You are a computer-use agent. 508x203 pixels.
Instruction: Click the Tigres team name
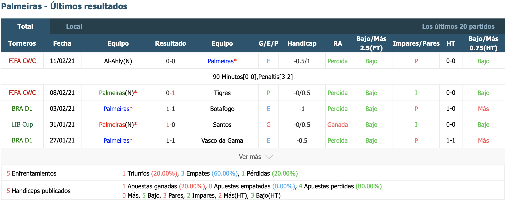[222, 93]
